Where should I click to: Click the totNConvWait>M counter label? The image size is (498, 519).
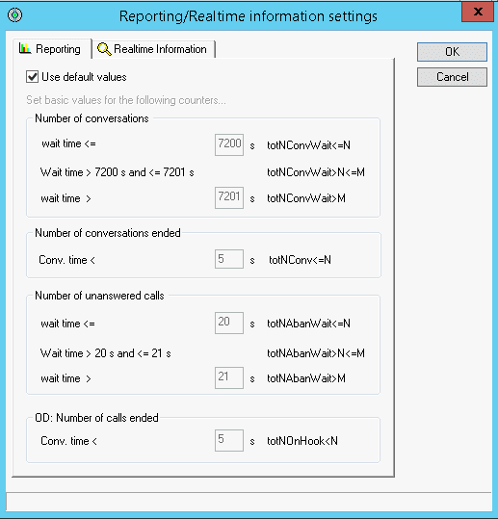306,198
